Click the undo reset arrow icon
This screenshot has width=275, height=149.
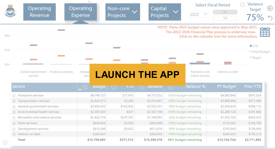(270, 18)
